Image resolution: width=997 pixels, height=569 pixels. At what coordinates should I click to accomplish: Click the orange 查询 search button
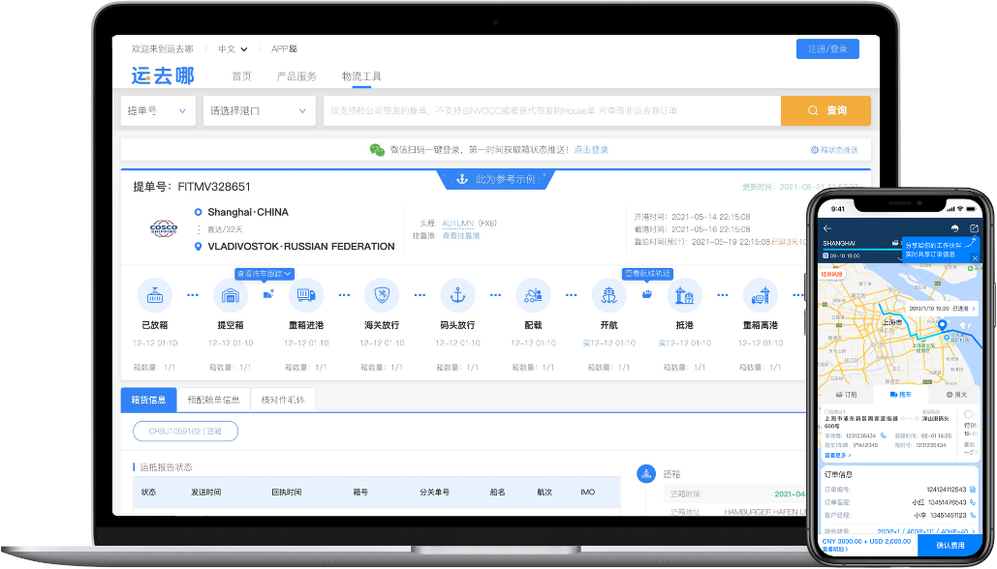[826, 110]
